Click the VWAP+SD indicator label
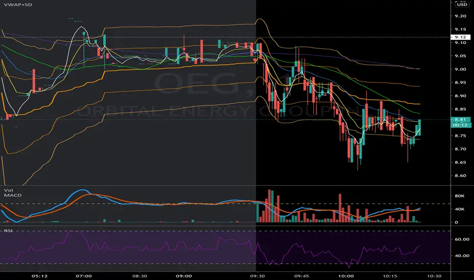This screenshot has width=474, height=280. pos(18,5)
